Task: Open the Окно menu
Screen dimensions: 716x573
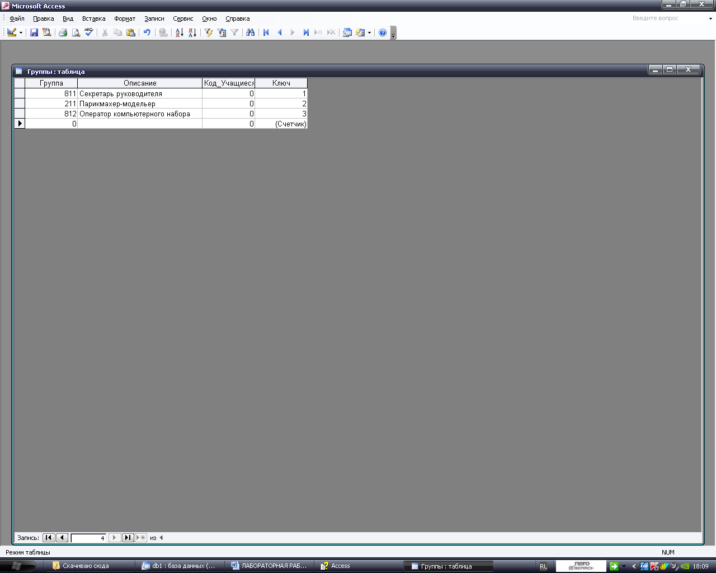Action: (x=209, y=18)
